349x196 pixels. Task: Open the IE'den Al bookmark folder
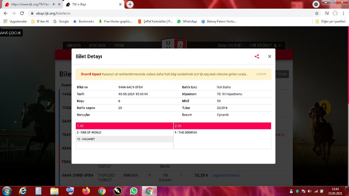pos(40,21)
